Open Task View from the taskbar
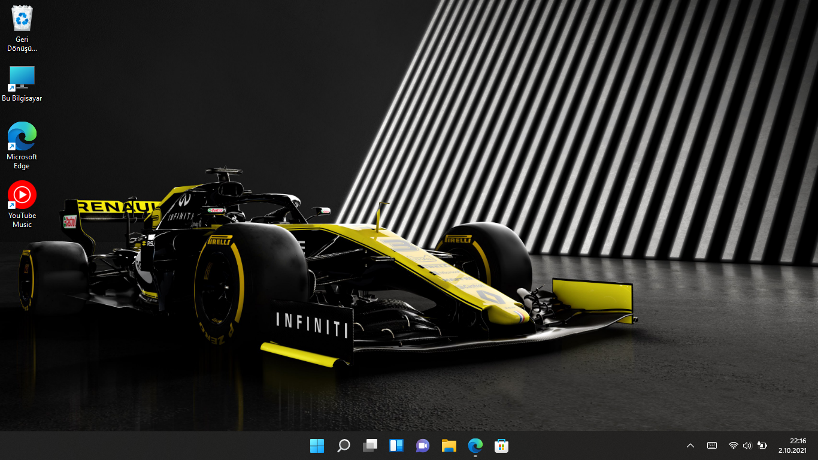The height and width of the screenshot is (460, 818). click(370, 446)
